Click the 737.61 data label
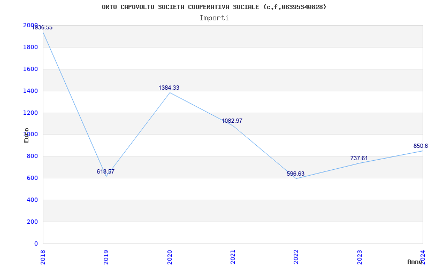This screenshot has height=267, width=428. pyautogui.click(x=359, y=158)
